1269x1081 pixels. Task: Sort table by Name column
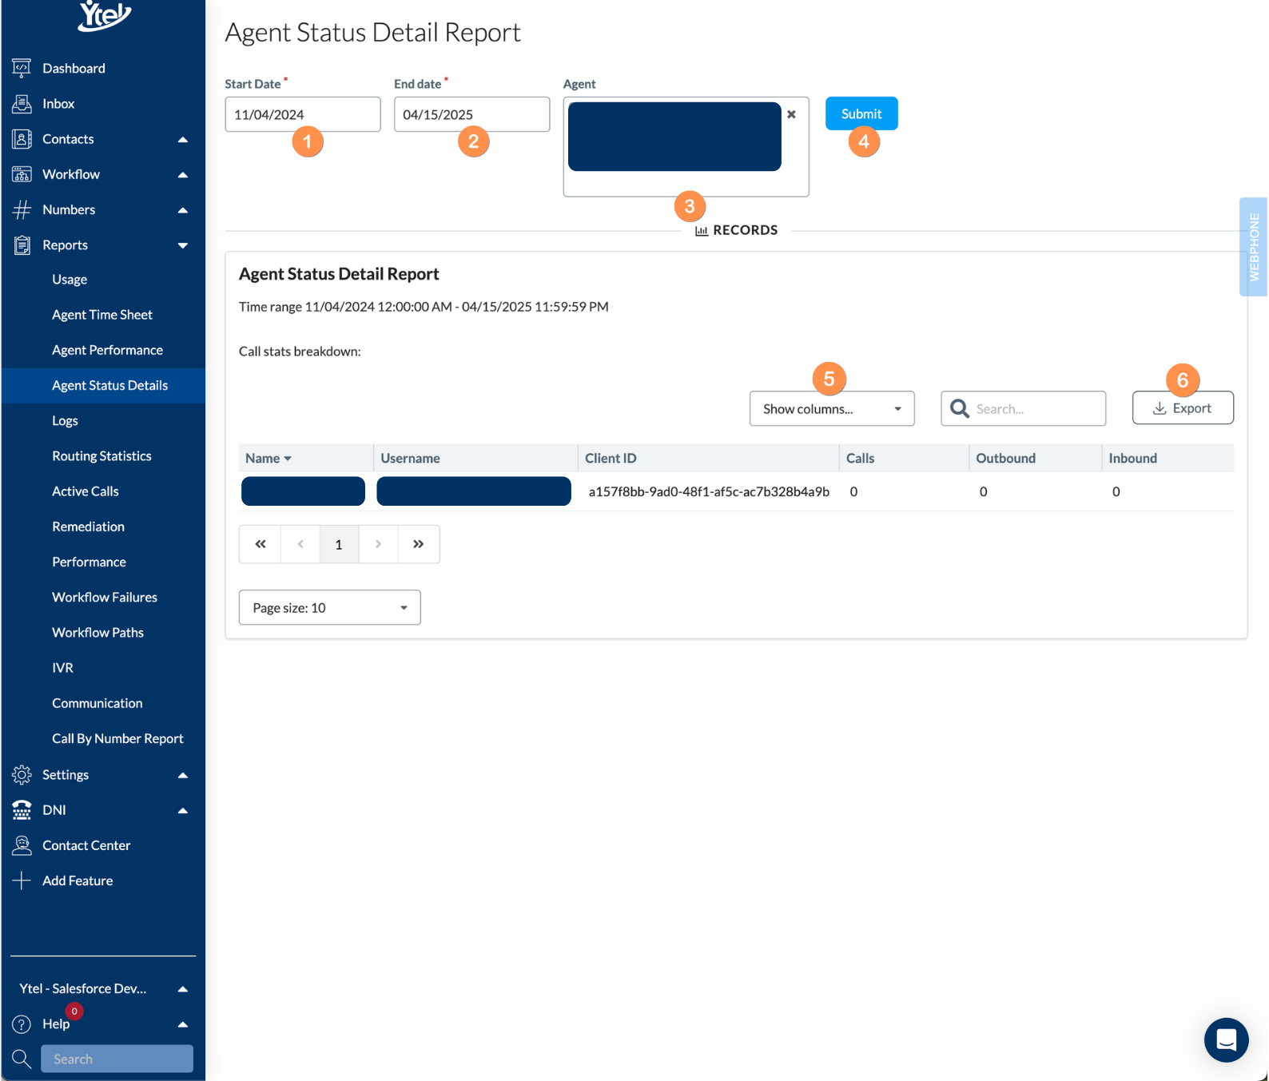[x=269, y=458]
